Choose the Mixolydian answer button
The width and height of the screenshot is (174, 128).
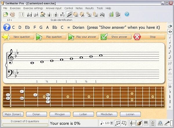tap(107, 114)
